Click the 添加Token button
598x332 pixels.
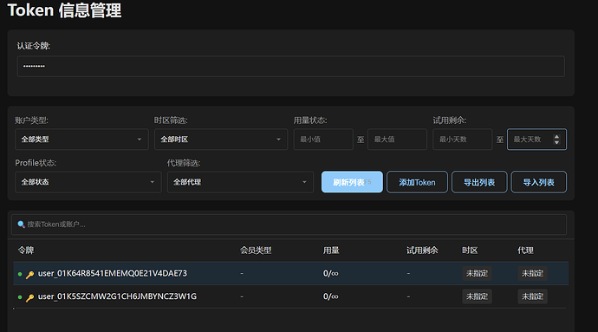click(417, 182)
